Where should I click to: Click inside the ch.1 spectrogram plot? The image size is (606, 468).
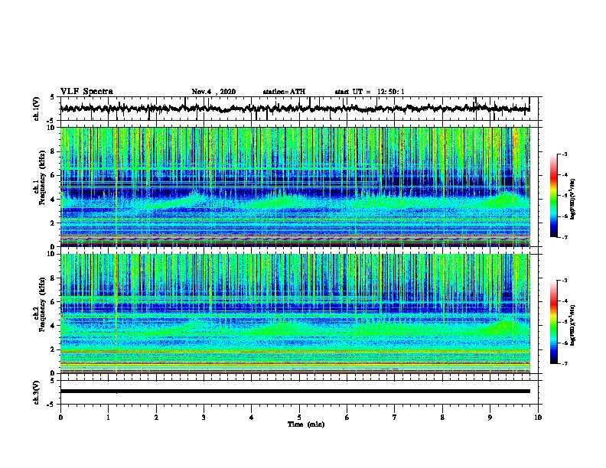295,187
